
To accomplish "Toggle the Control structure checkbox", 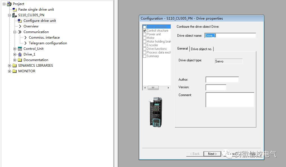I will [x=145, y=31].
